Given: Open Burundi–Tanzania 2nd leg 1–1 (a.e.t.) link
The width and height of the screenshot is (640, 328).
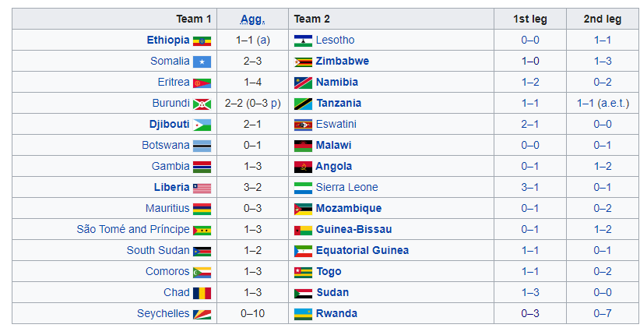Looking at the screenshot, I should pyautogui.click(x=602, y=103).
